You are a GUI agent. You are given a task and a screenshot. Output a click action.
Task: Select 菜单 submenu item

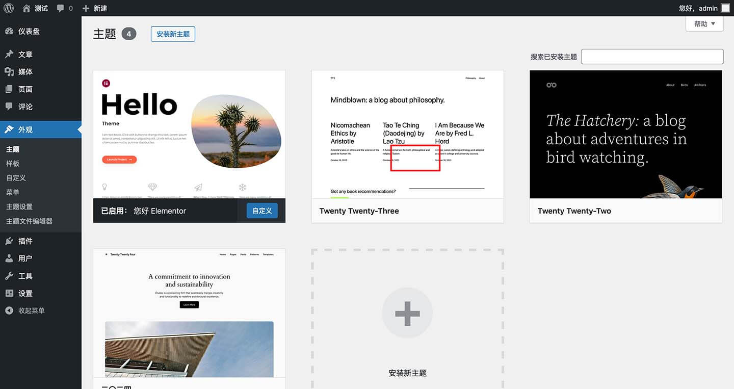(13, 192)
